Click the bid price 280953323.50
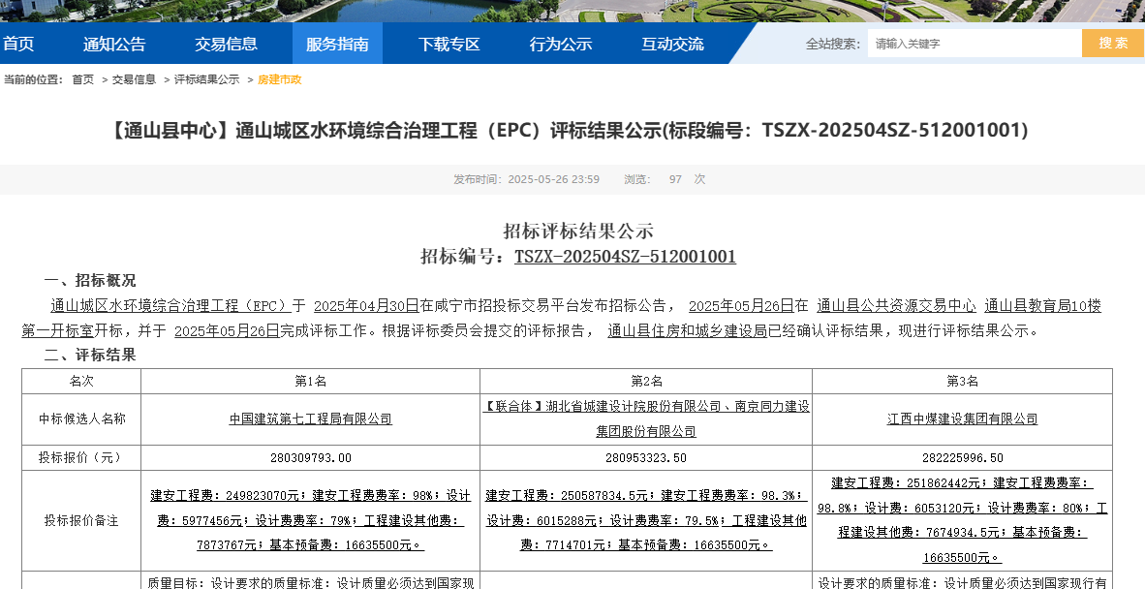Screen dimensions: 1145x589 click(x=646, y=458)
